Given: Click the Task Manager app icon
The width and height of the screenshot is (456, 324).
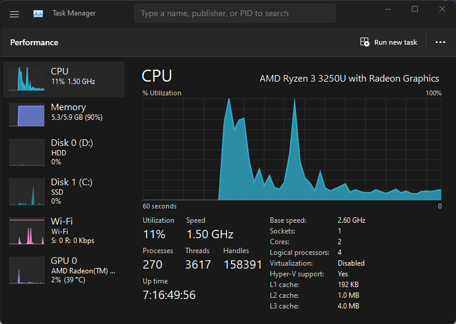Looking at the screenshot, I should point(38,13).
